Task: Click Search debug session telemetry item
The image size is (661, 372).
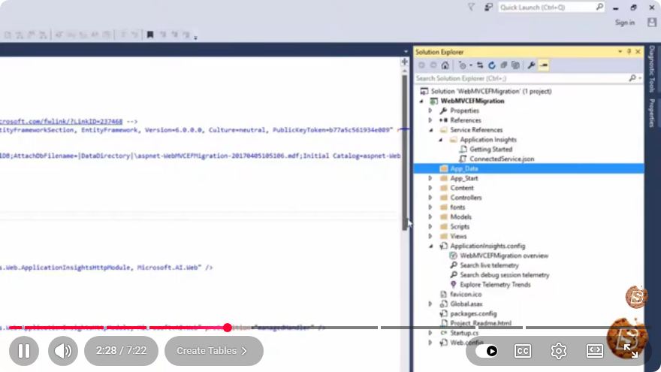Action: click(505, 275)
